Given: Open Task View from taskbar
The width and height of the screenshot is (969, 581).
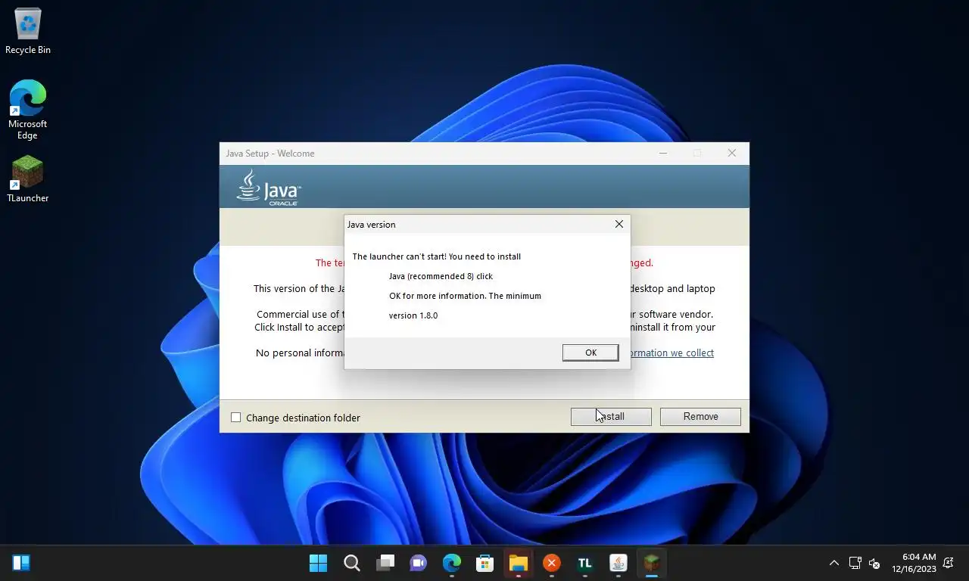Looking at the screenshot, I should pos(385,563).
